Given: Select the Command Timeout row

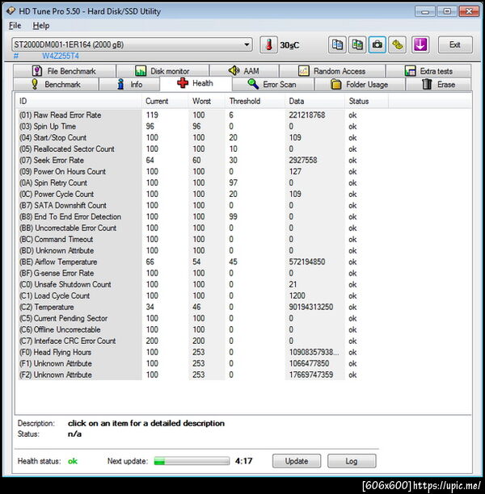Looking at the screenshot, I should point(204,239).
